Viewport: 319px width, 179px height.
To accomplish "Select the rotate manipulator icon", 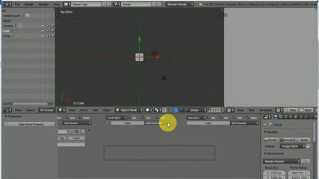I will [181, 110].
